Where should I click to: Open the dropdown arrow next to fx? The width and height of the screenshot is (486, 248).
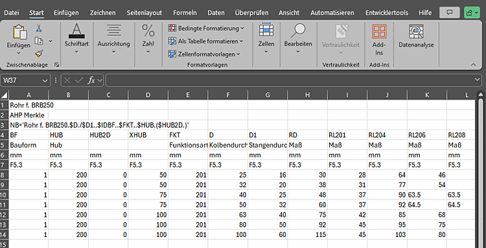click(x=100, y=80)
